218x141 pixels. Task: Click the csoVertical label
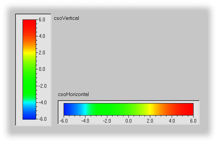coord(67,18)
